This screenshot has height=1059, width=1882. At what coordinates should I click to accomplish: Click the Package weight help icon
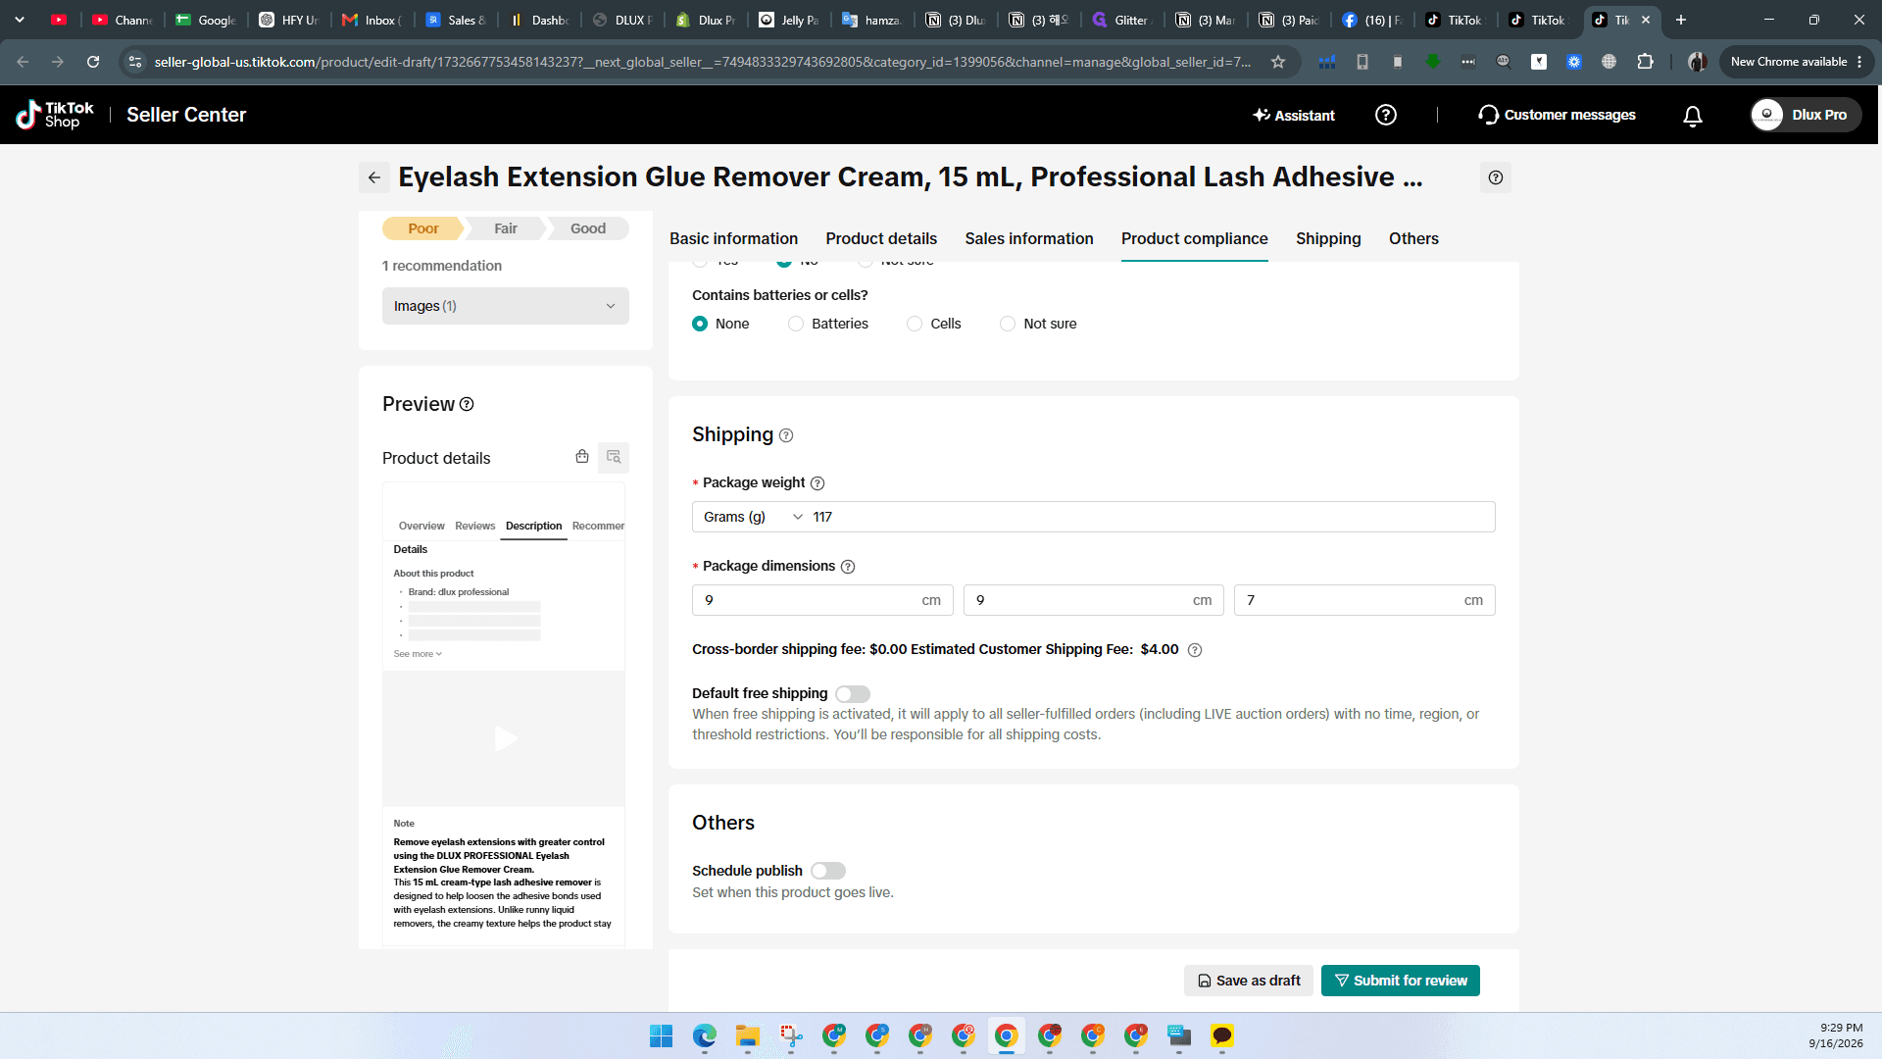click(x=817, y=483)
